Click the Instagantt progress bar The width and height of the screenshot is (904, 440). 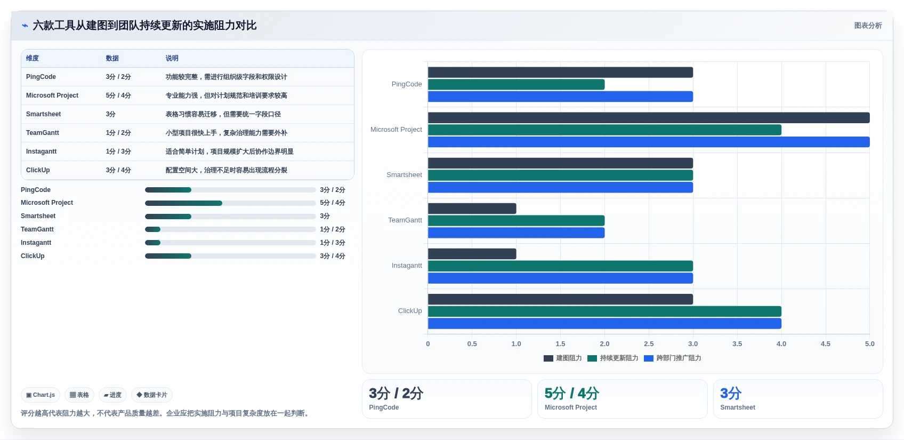coord(230,243)
